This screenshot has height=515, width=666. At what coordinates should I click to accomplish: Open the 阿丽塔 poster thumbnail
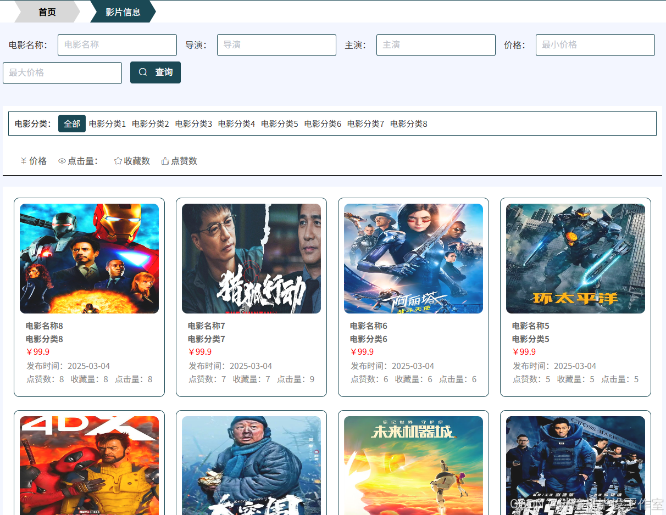click(x=413, y=259)
